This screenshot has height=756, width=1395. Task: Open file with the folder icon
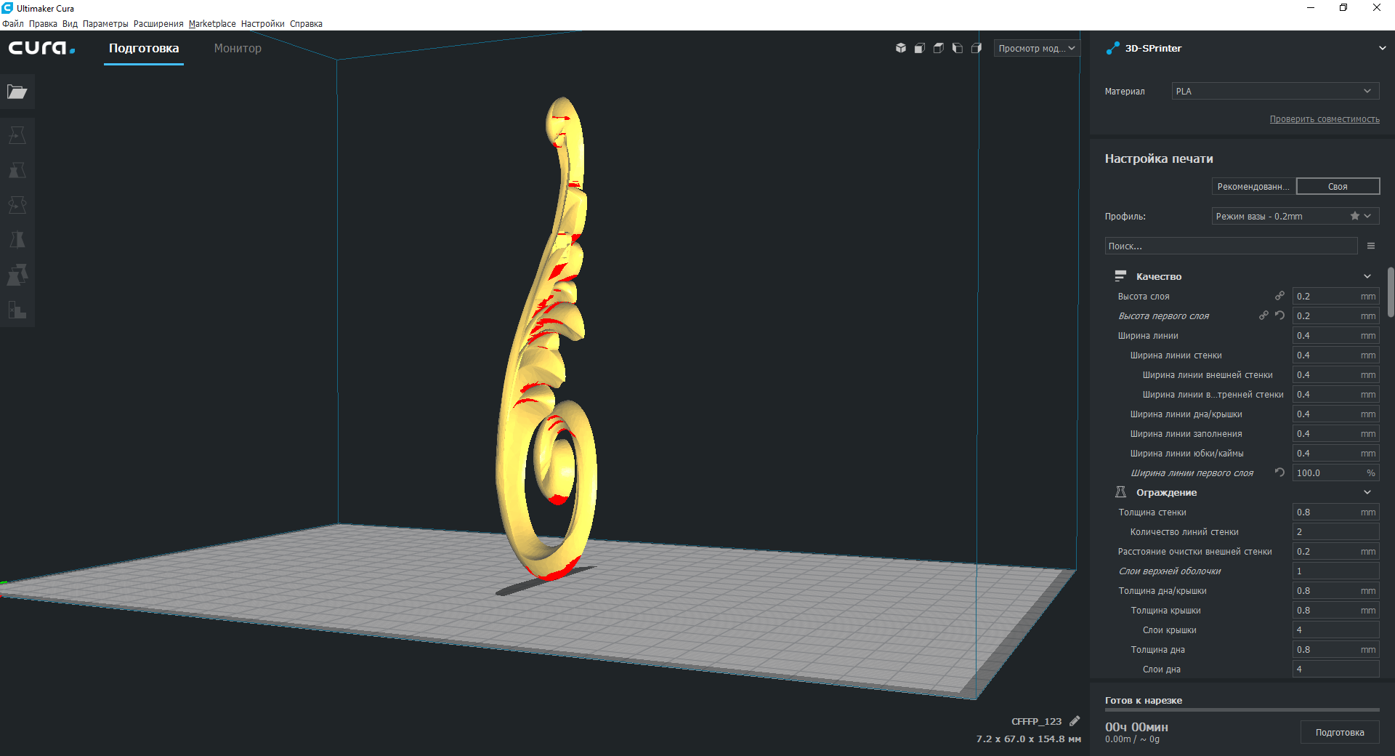point(17,92)
